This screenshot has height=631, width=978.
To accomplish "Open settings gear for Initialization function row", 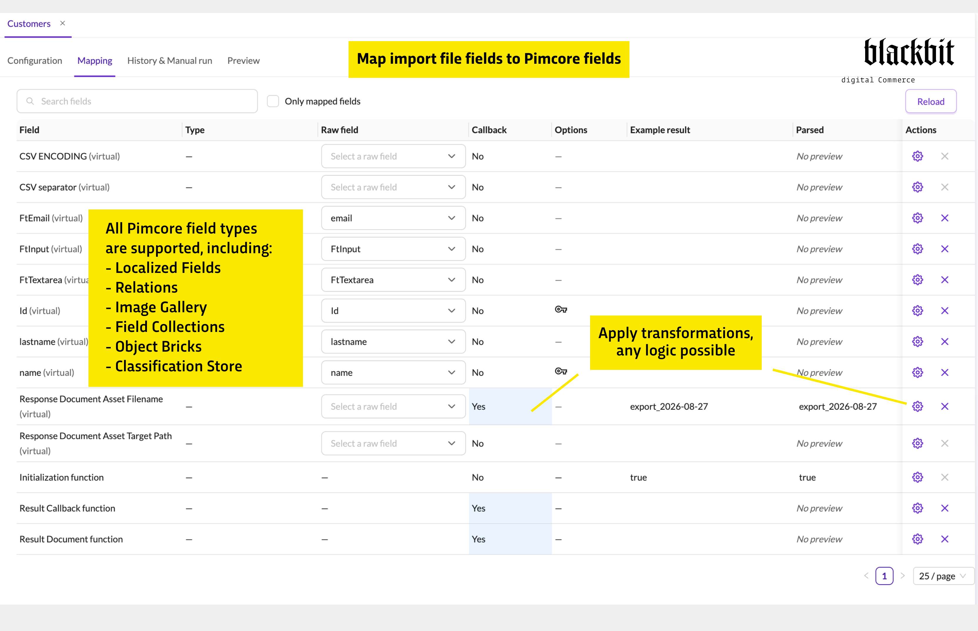I will [x=917, y=477].
